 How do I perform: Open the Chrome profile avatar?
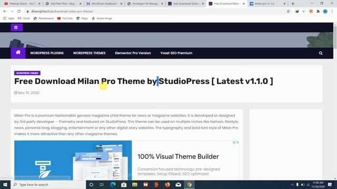tap(325, 12)
